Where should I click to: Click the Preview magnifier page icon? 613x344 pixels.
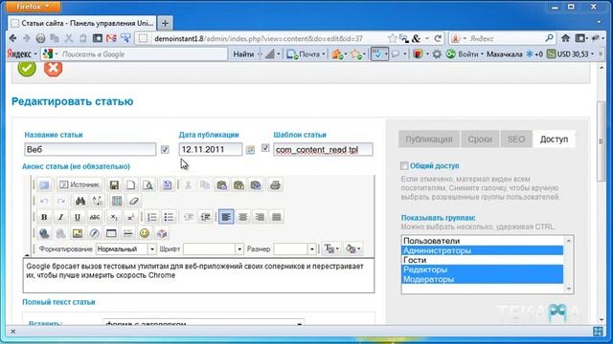pyautogui.click(x=148, y=184)
